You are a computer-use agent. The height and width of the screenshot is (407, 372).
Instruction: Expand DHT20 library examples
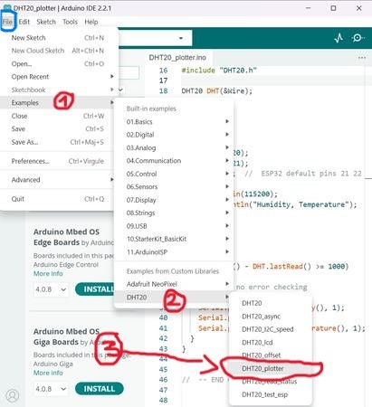(x=174, y=297)
